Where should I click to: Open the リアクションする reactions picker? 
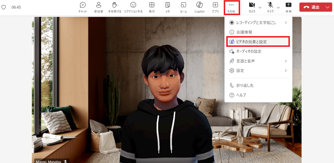[x=133, y=7]
